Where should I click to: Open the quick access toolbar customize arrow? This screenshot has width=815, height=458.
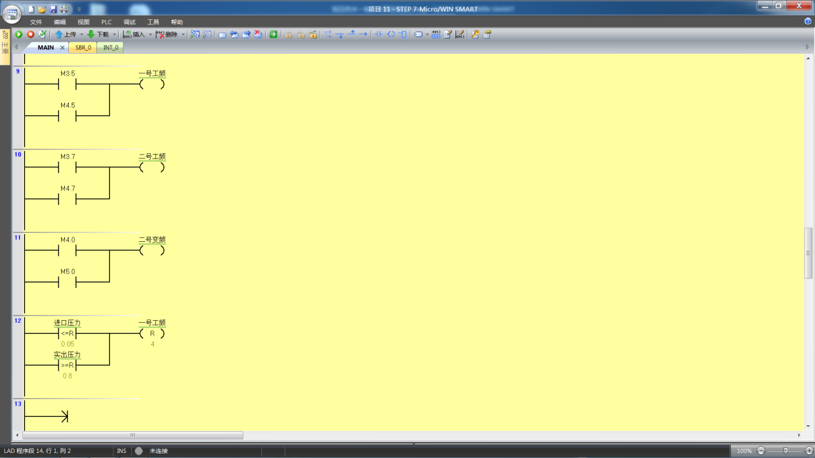tap(79, 10)
